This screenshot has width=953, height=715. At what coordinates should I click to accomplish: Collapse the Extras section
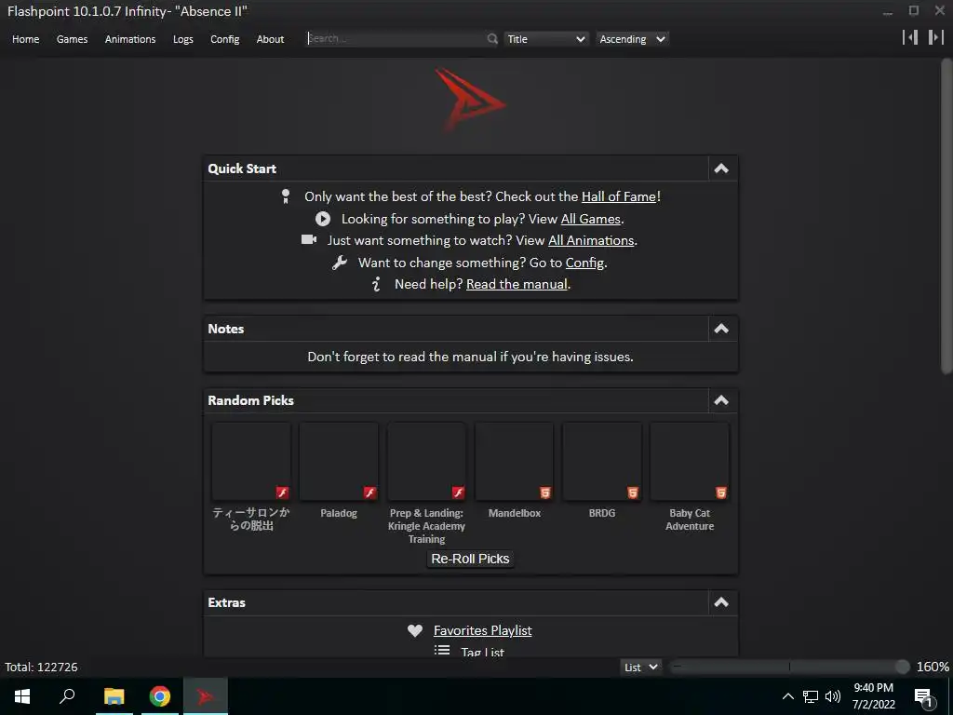[721, 602]
